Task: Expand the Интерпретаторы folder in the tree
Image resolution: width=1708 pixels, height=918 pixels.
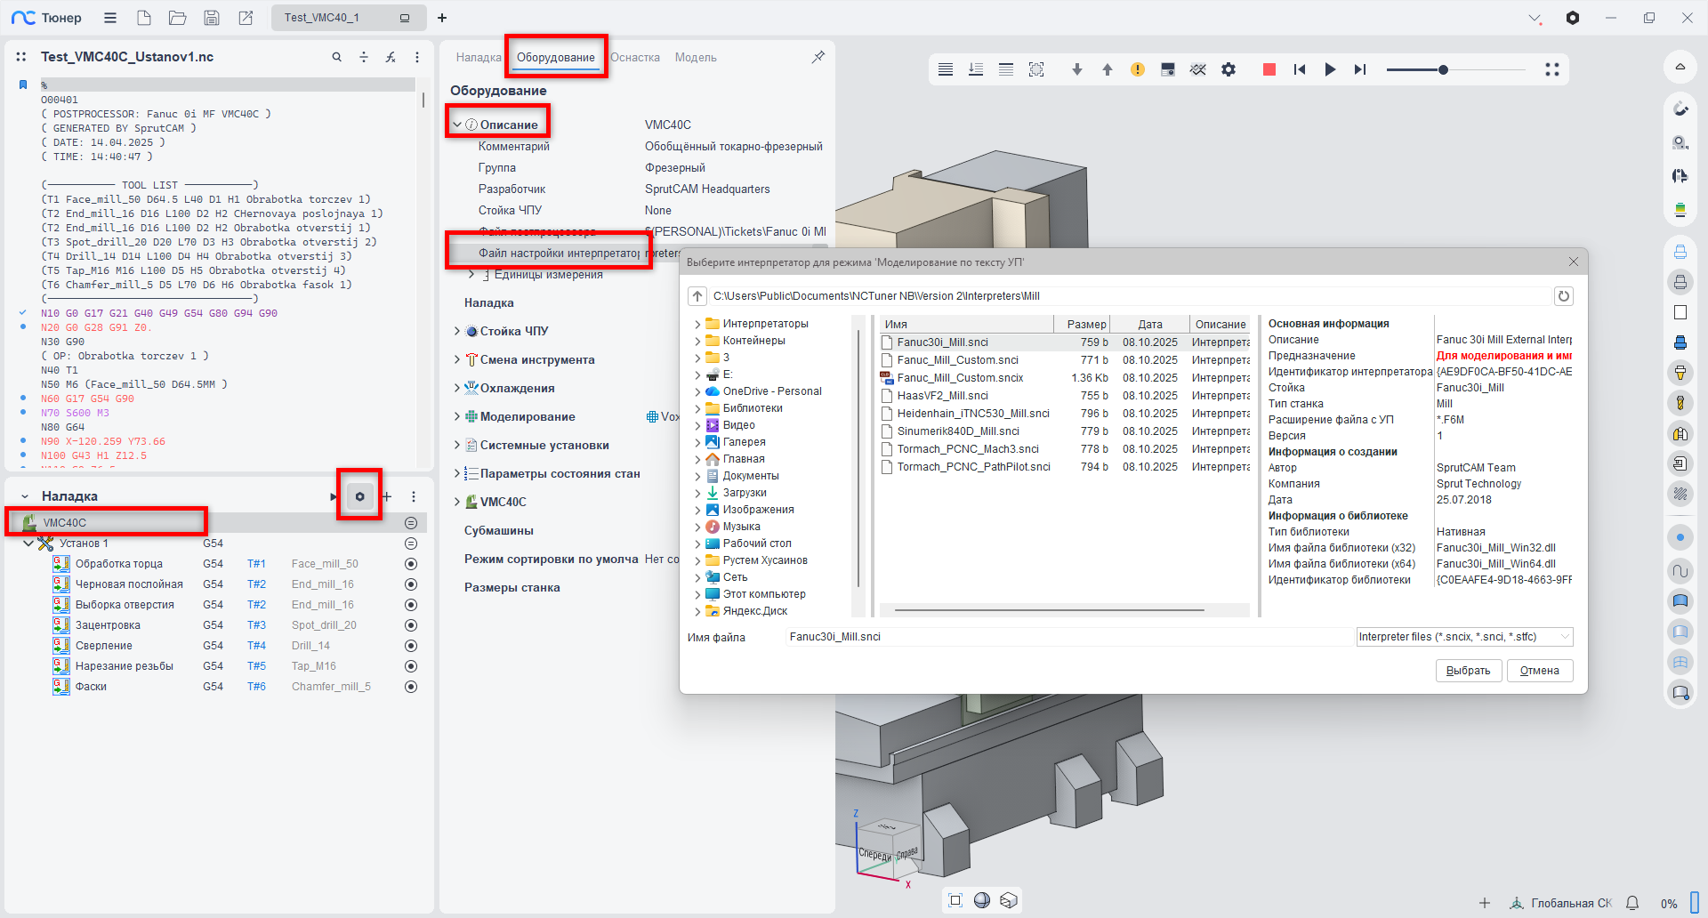Action: pos(697,324)
